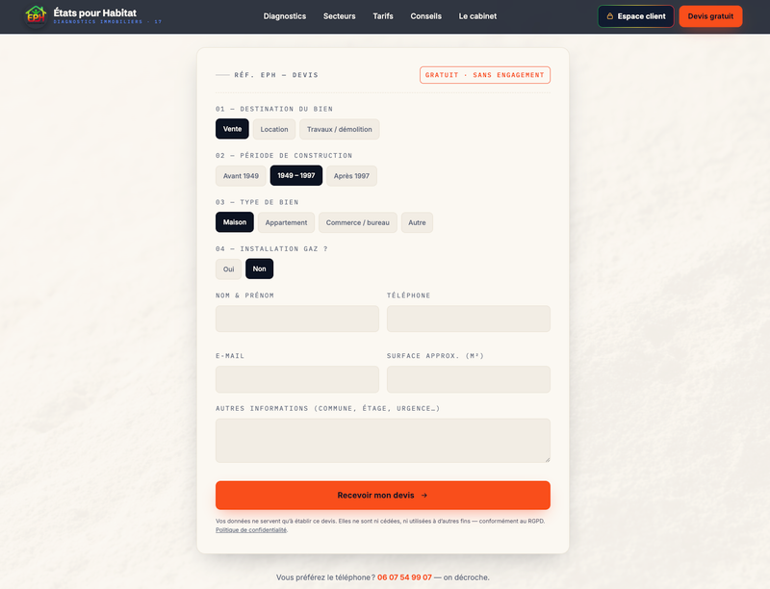The width and height of the screenshot is (770, 589).
Task: Open the Diagnostics menu item
Action: pos(284,16)
